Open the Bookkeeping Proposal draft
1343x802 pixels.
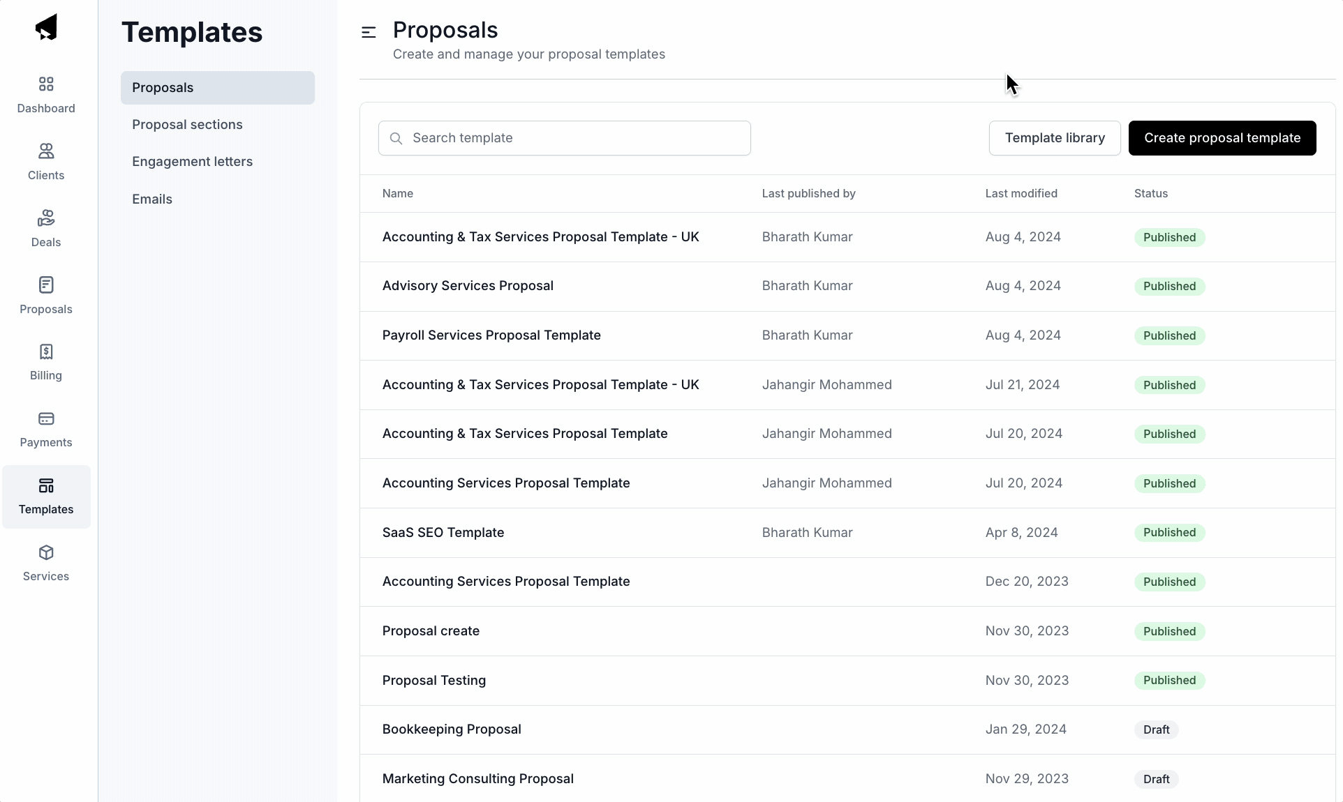coord(451,729)
